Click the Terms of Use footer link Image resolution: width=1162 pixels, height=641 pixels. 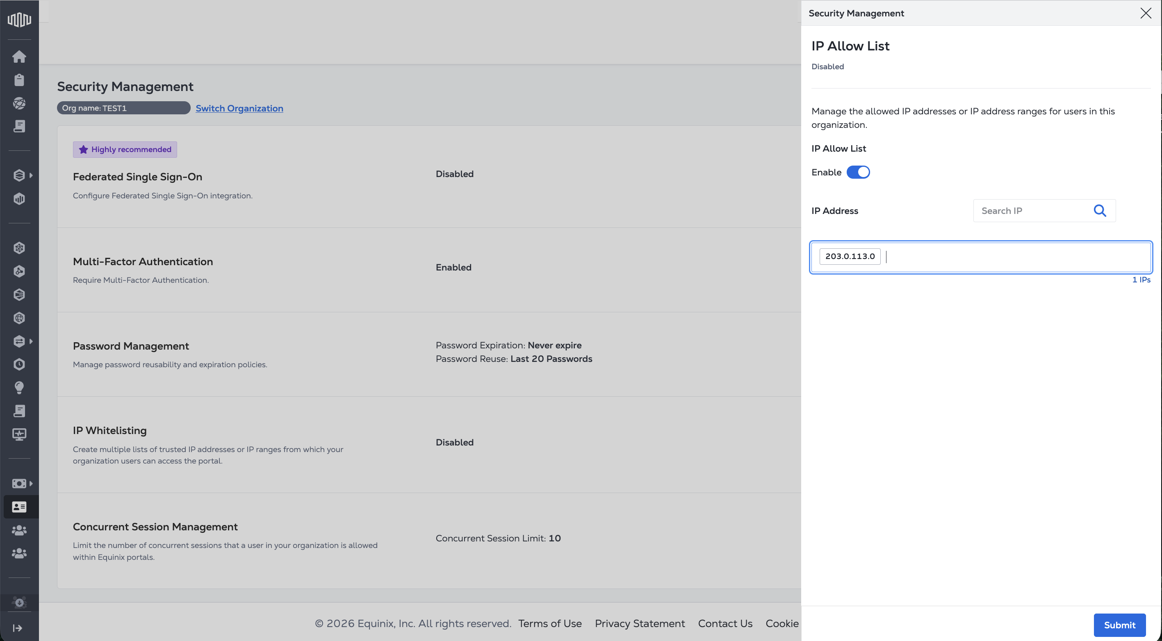click(549, 623)
